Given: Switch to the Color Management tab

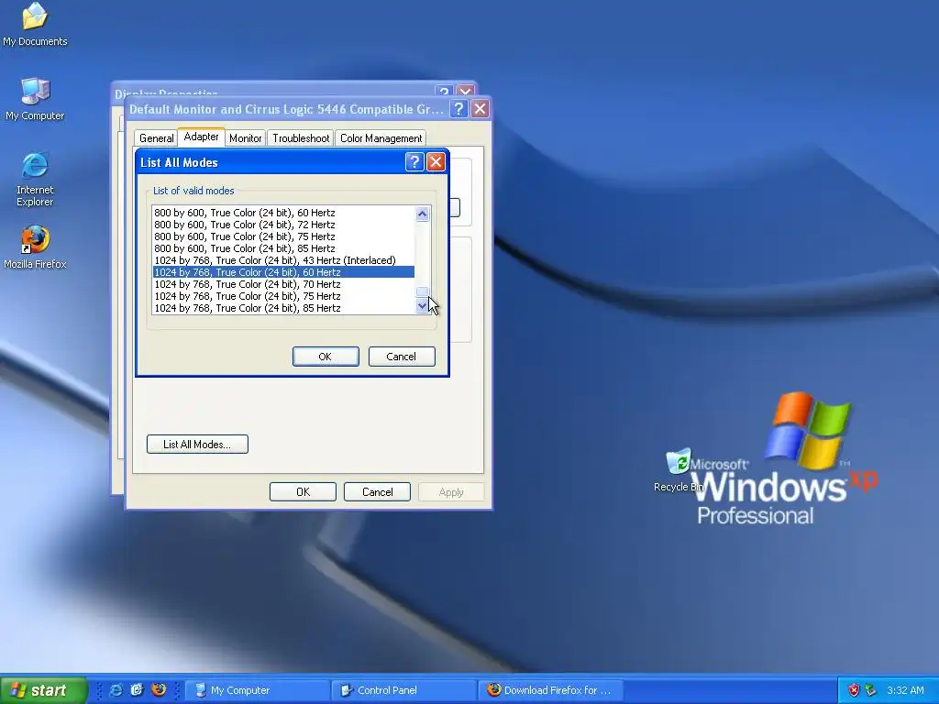Looking at the screenshot, I should (x=381, y=138).
